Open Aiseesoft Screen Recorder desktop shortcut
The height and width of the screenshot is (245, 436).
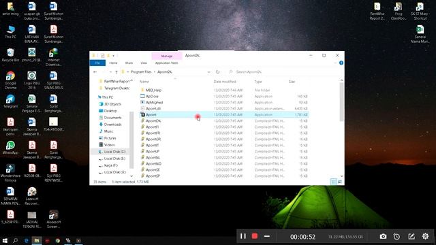[53, 219]
